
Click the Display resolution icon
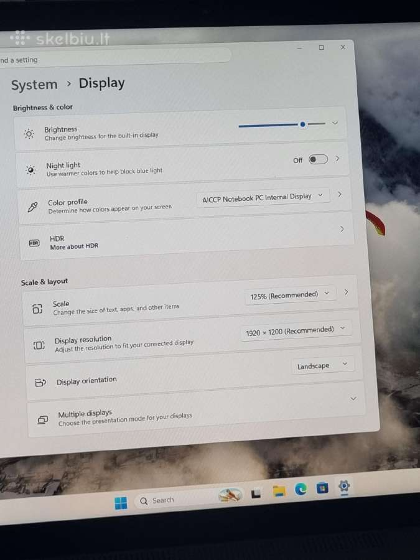(39, 345)
